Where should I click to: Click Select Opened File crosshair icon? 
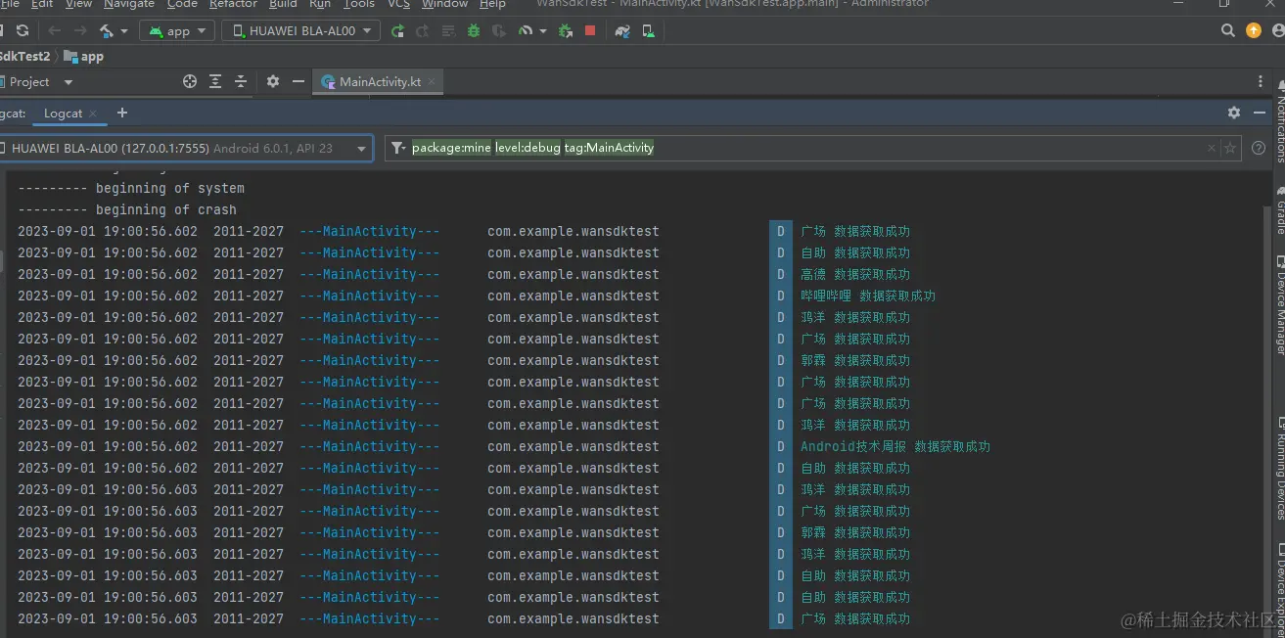click(190, 82)
